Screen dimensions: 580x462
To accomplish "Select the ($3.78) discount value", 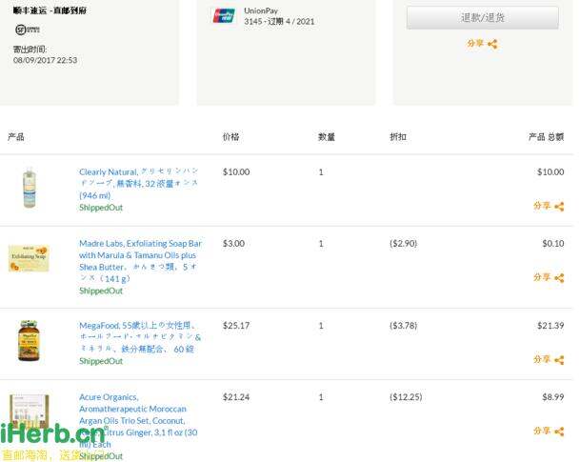I will (x=403, y=326).
